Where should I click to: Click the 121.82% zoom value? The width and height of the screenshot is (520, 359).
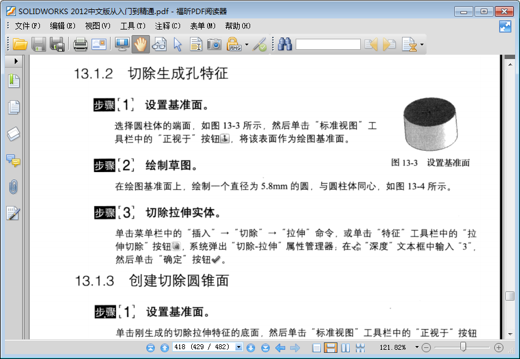point(393,347)
